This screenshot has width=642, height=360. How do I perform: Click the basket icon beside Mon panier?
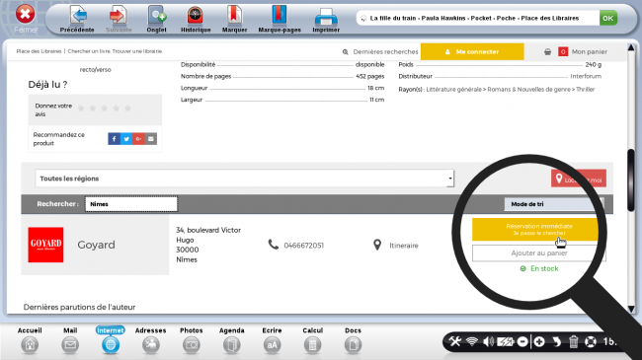547,52
